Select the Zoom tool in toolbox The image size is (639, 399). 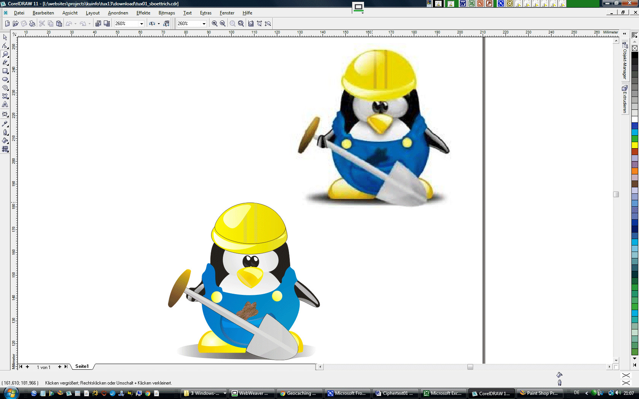pos(5,54)
